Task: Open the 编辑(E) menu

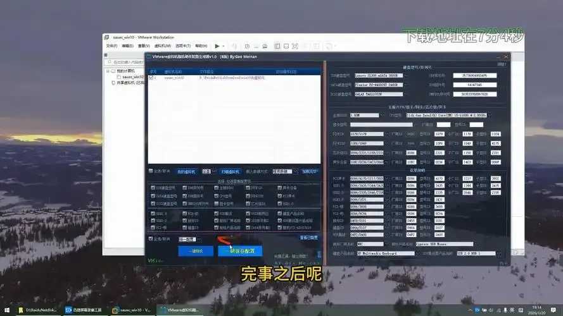Action: (x=127, y=46)
